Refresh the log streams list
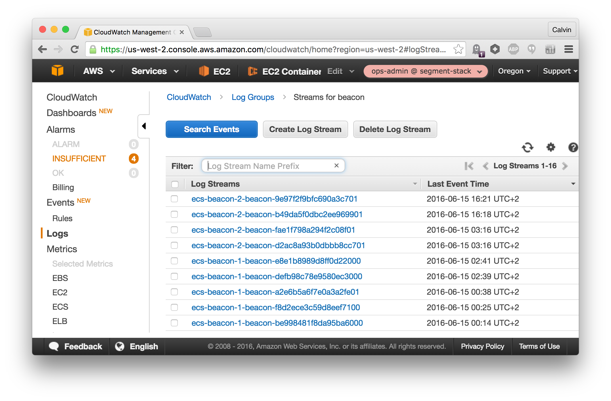 tap(528, 147)
